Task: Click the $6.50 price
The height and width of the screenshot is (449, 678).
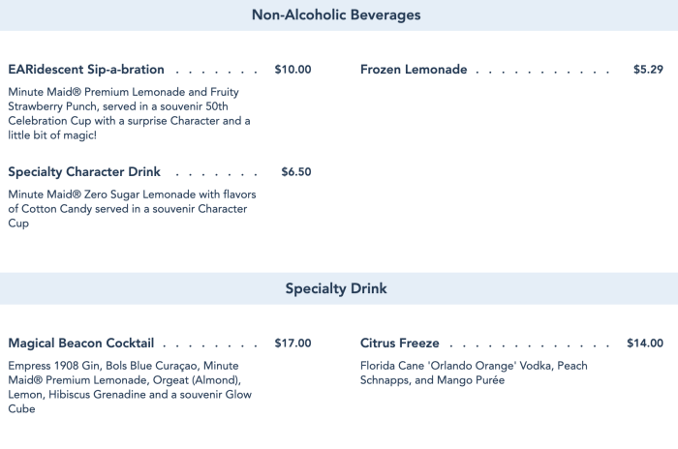Action: point(295,172)
